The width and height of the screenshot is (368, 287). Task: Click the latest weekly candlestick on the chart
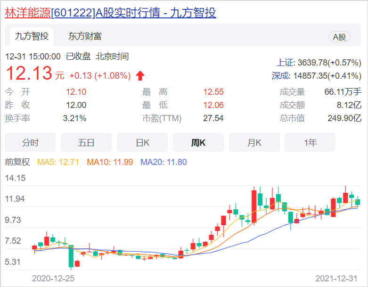(358, 202)
